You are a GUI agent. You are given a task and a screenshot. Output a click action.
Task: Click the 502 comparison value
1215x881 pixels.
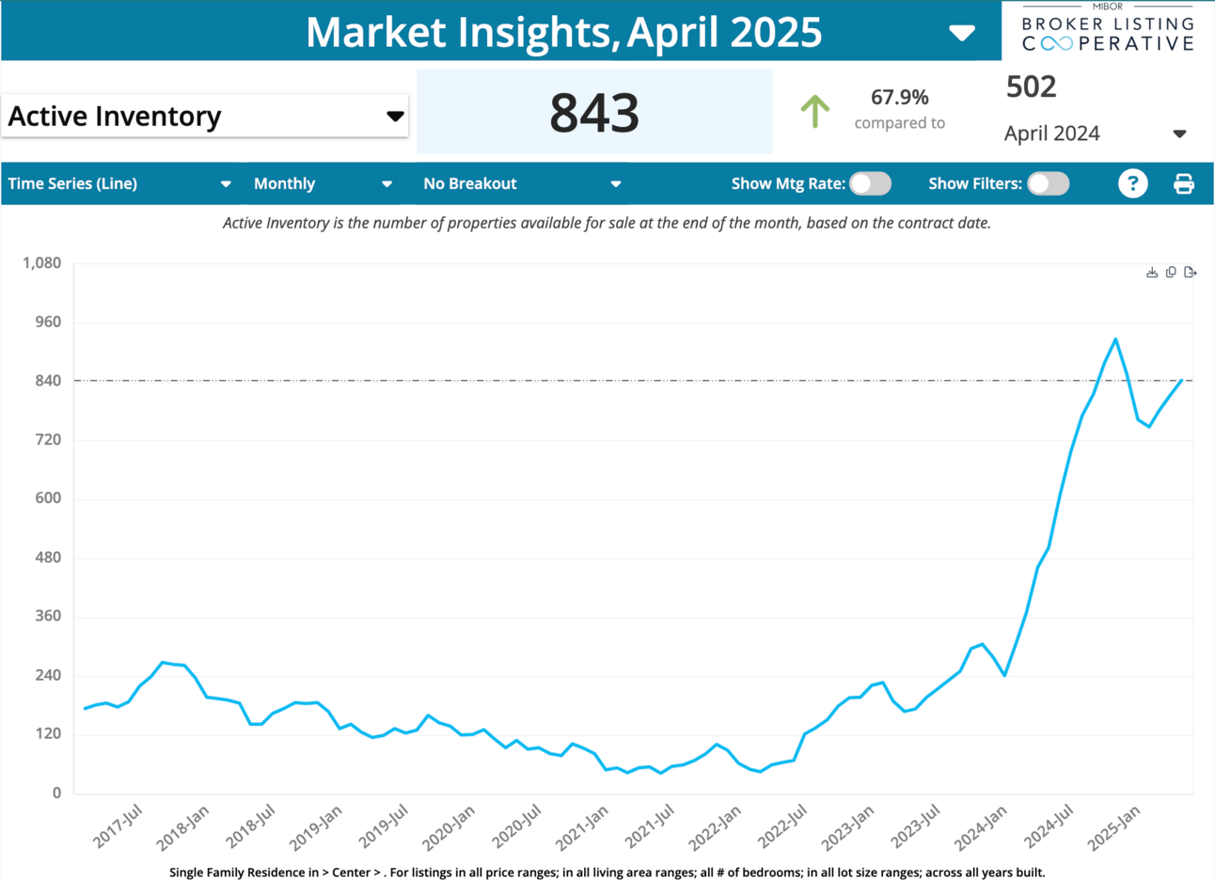pos(1032,87)
